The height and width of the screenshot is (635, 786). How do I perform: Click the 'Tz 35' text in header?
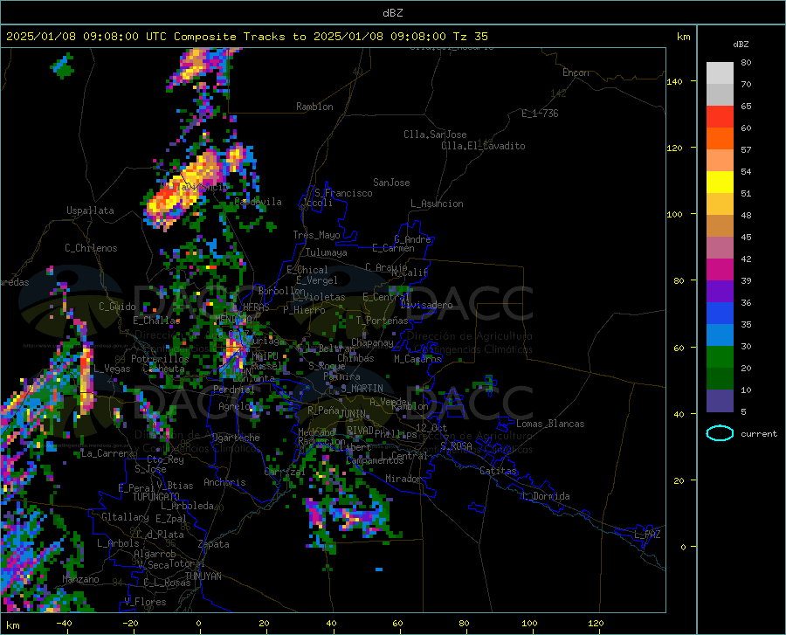(470, 37)
